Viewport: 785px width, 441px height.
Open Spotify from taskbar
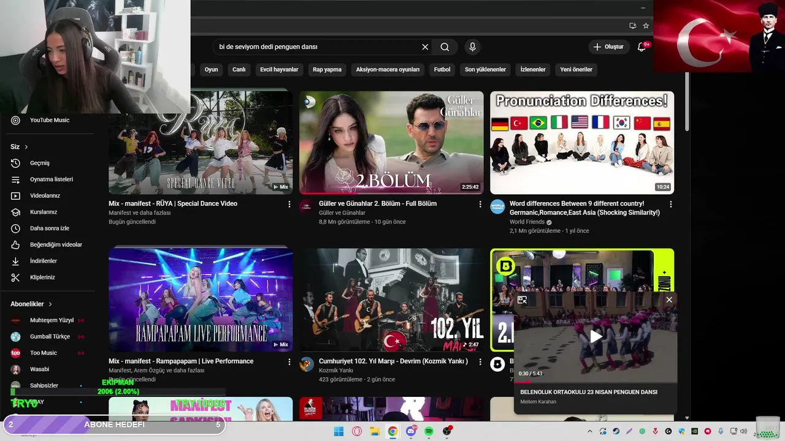[x=429, y=431]
